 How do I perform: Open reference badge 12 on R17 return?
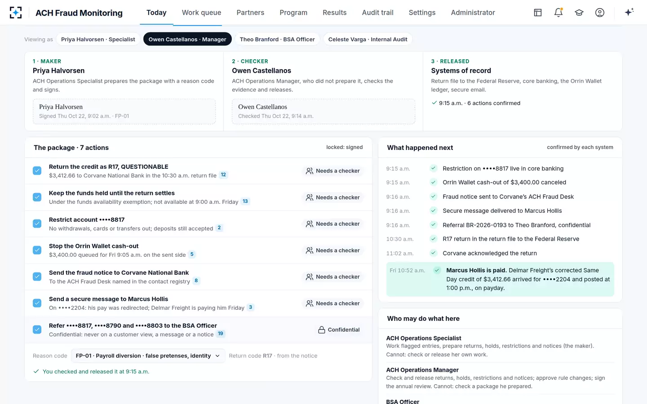coord(223,175)
